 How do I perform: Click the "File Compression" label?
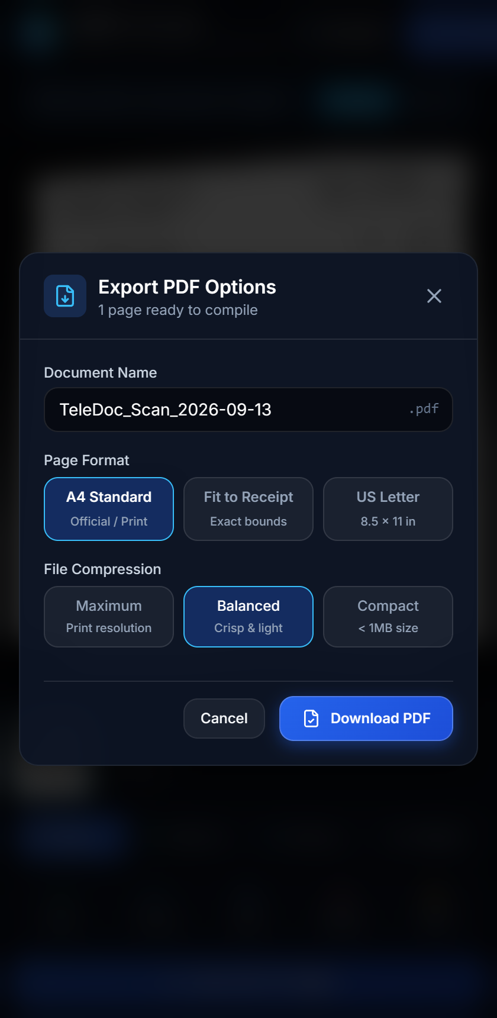point(102,569)
